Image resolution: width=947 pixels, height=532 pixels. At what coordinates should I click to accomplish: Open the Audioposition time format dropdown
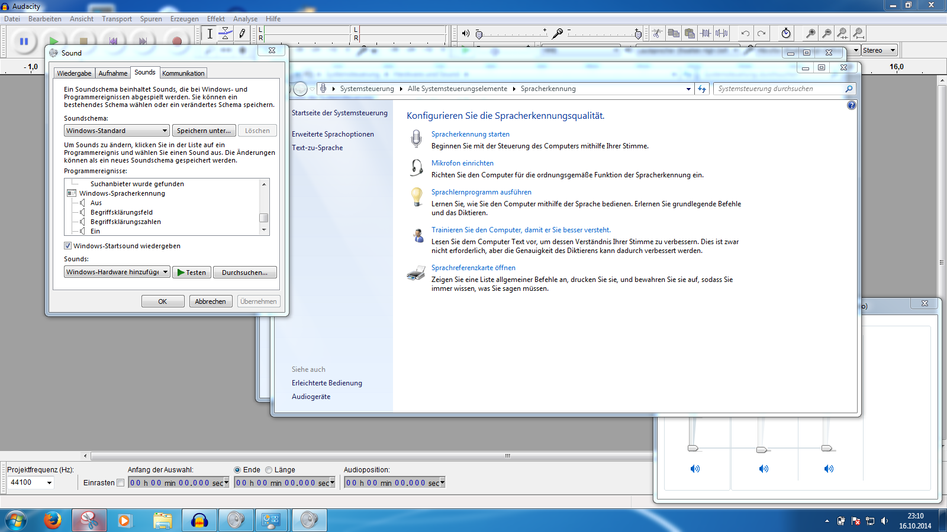pyautogui.click(x=442, y=482)
